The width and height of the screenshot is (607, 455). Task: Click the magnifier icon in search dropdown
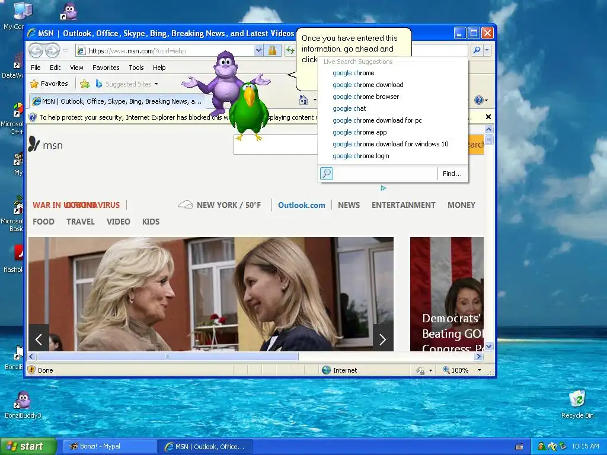point(327,174)
